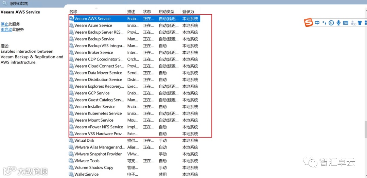Click the gear icon beside Volume Shadow Copy
The image size is (367, 178).
(71, 168)
